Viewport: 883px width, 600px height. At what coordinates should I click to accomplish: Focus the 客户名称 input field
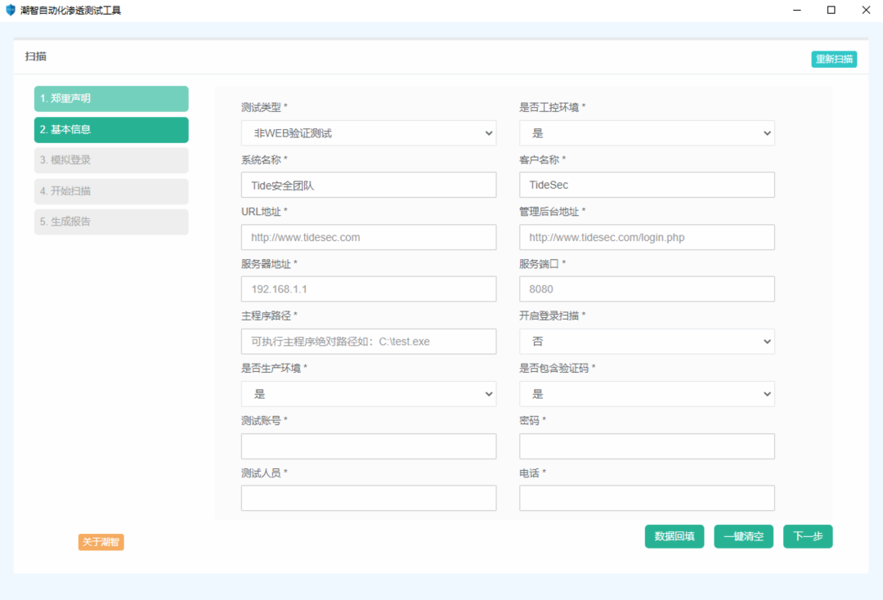647,186
